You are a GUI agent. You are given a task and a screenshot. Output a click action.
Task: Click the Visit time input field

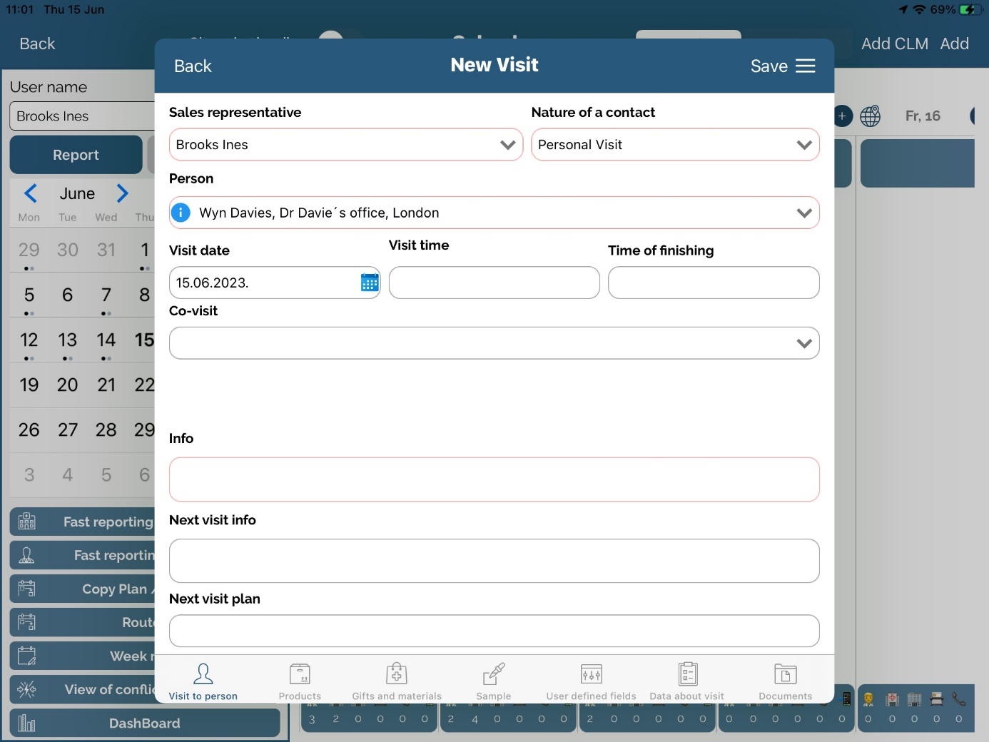point(494,283)
